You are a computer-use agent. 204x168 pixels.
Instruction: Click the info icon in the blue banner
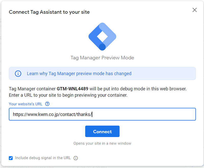pyautogui.click(x=18, y=73)
